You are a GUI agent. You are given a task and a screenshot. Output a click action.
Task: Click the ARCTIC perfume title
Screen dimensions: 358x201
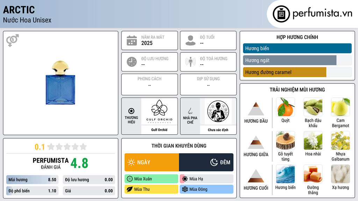pos(19,10)
